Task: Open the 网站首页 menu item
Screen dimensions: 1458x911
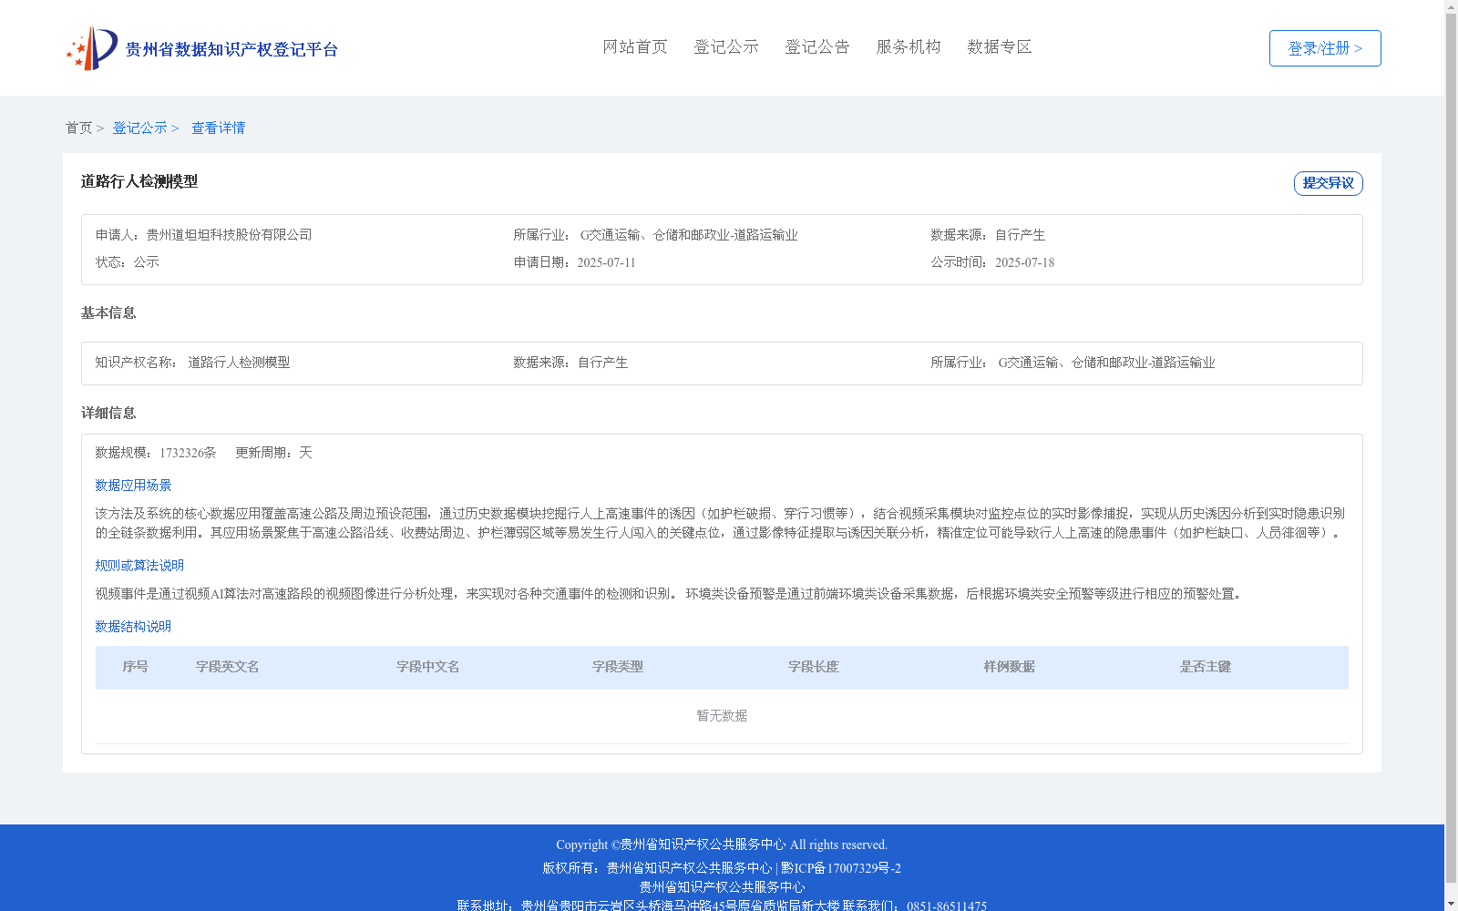Action: coord(635,47)
